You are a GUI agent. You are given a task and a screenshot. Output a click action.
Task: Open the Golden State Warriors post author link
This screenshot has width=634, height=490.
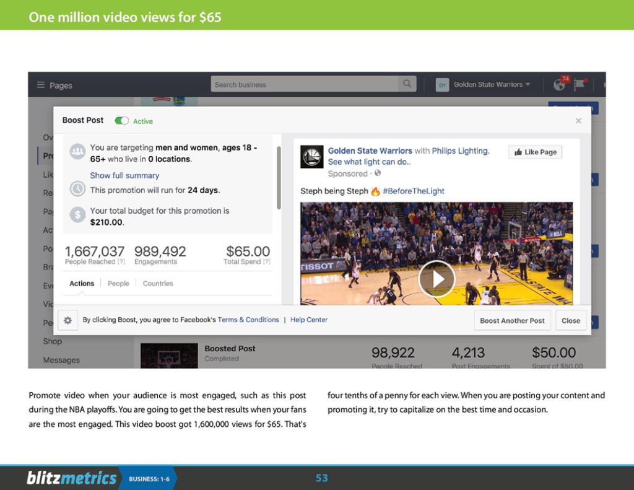(x=370, y=151)
